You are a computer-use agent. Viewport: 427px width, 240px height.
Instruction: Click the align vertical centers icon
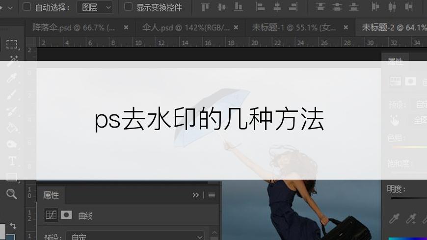[222, 7]
